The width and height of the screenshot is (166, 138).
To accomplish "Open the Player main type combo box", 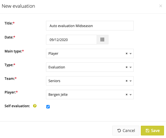I will [x=90, y=54].
